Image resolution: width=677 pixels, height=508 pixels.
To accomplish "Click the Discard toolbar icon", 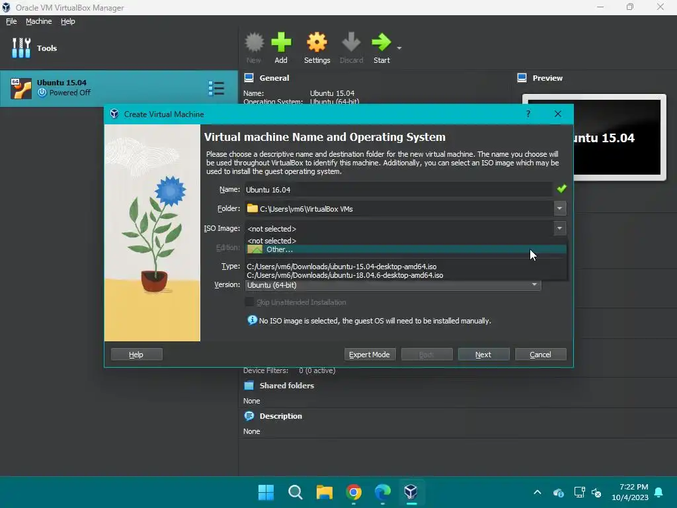I will coord(351,42).
